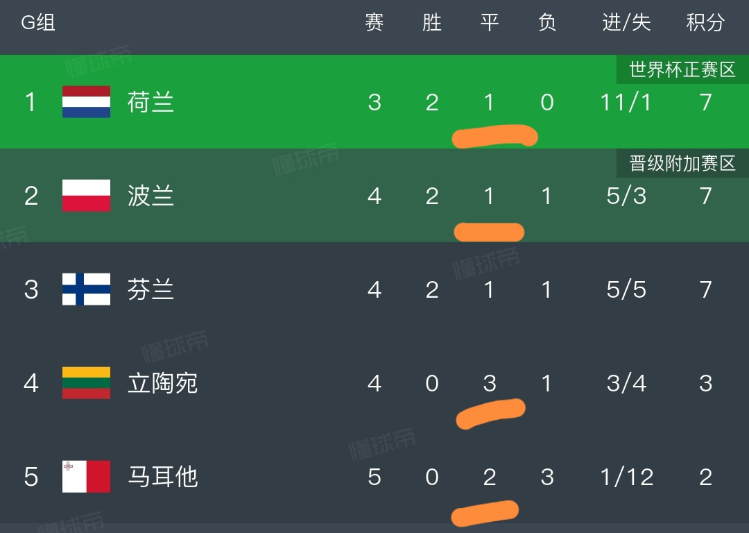Click the Netherlands flag icon

point(87,102)
